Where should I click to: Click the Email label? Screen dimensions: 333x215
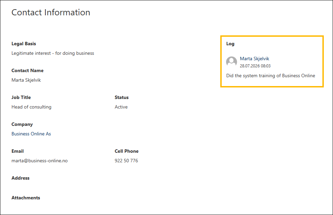click(x=17, y=151)
